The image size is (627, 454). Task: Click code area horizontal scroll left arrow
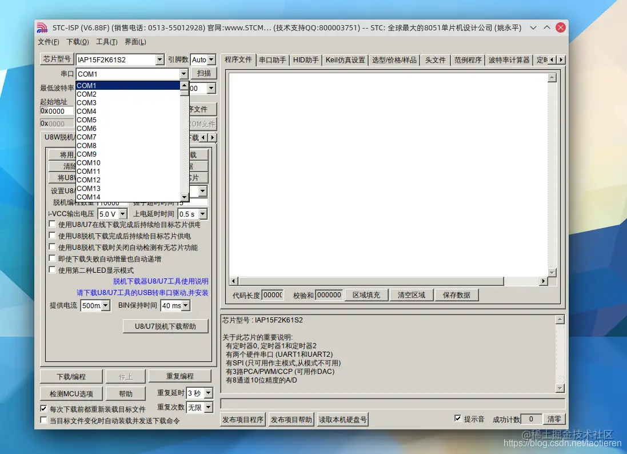click(x=234, y=281)
